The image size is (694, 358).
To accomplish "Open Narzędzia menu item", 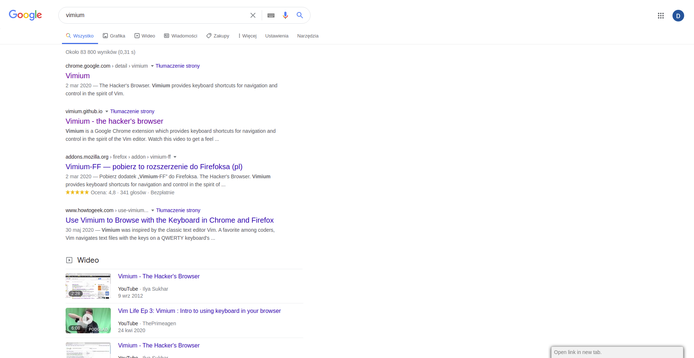I will 307,36.
